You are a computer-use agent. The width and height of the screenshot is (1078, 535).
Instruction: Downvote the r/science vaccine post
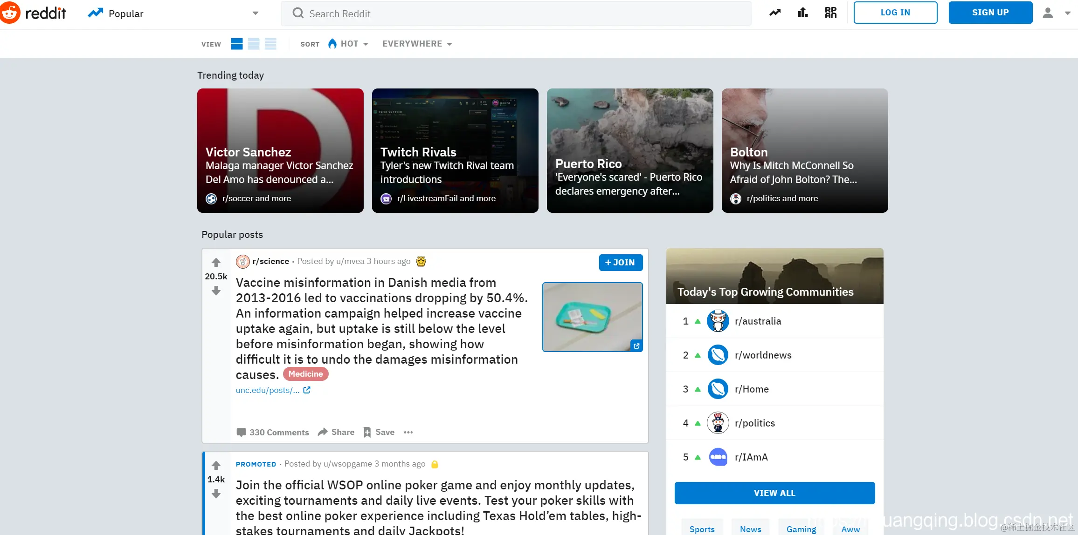216,291
